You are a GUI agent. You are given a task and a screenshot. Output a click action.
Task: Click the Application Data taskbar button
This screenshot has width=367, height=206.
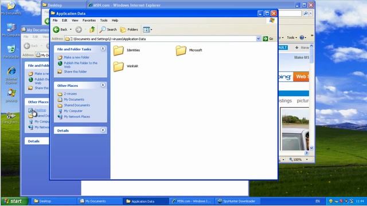[145, 201]
